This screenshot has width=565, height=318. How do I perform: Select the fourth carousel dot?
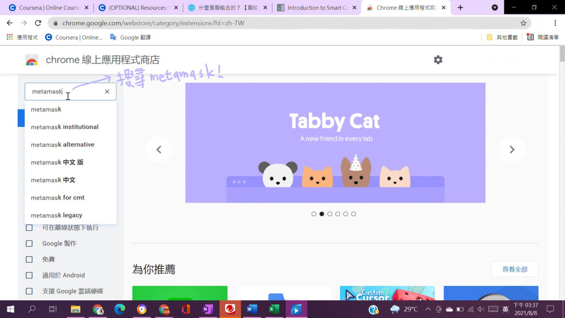click(x=338, y=214)
